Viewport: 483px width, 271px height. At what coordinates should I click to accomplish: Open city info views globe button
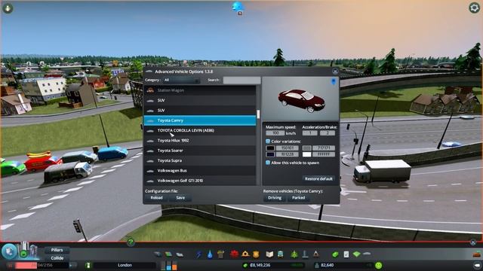pyautogui.click(x=9, y=252)
